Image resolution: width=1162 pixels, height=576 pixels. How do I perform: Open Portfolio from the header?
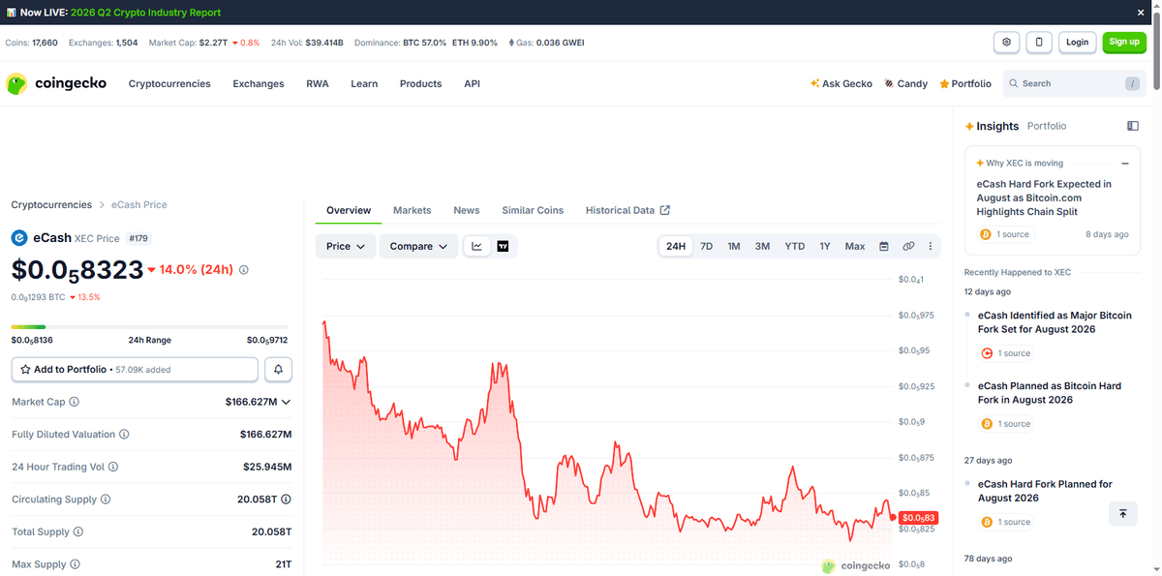click(965, 83)
